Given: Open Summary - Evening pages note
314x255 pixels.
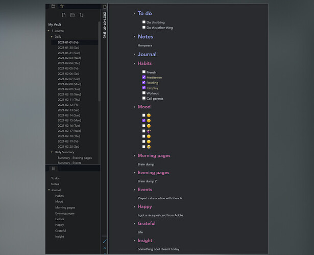Looking at the screenshot, I should tap(75, 158).
